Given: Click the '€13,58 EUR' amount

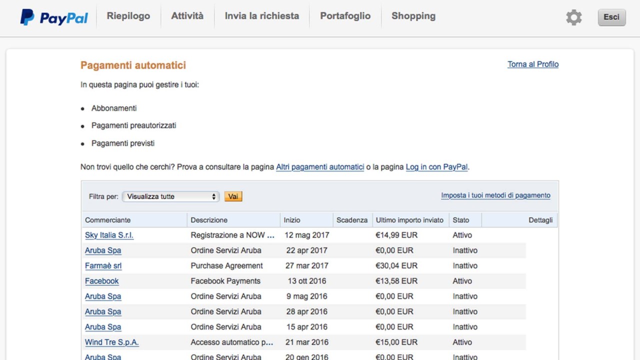Looking at the screenshot, I should 396,281.
